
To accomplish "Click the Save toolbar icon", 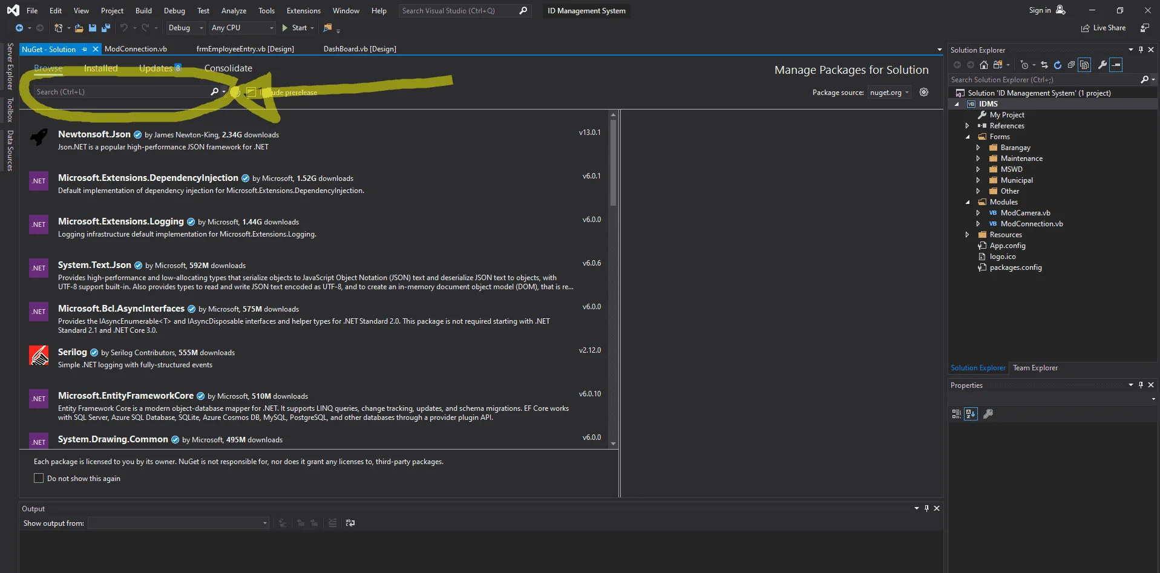I will click(x=93, y=28).
